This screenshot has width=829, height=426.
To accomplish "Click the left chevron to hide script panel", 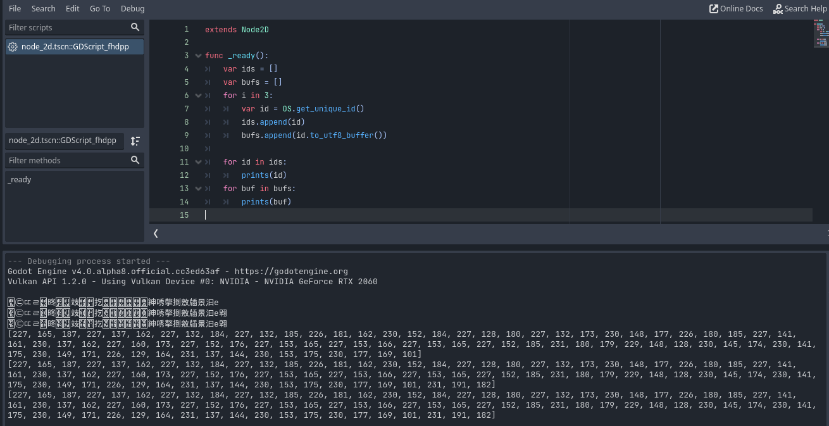I will (156, 234).
